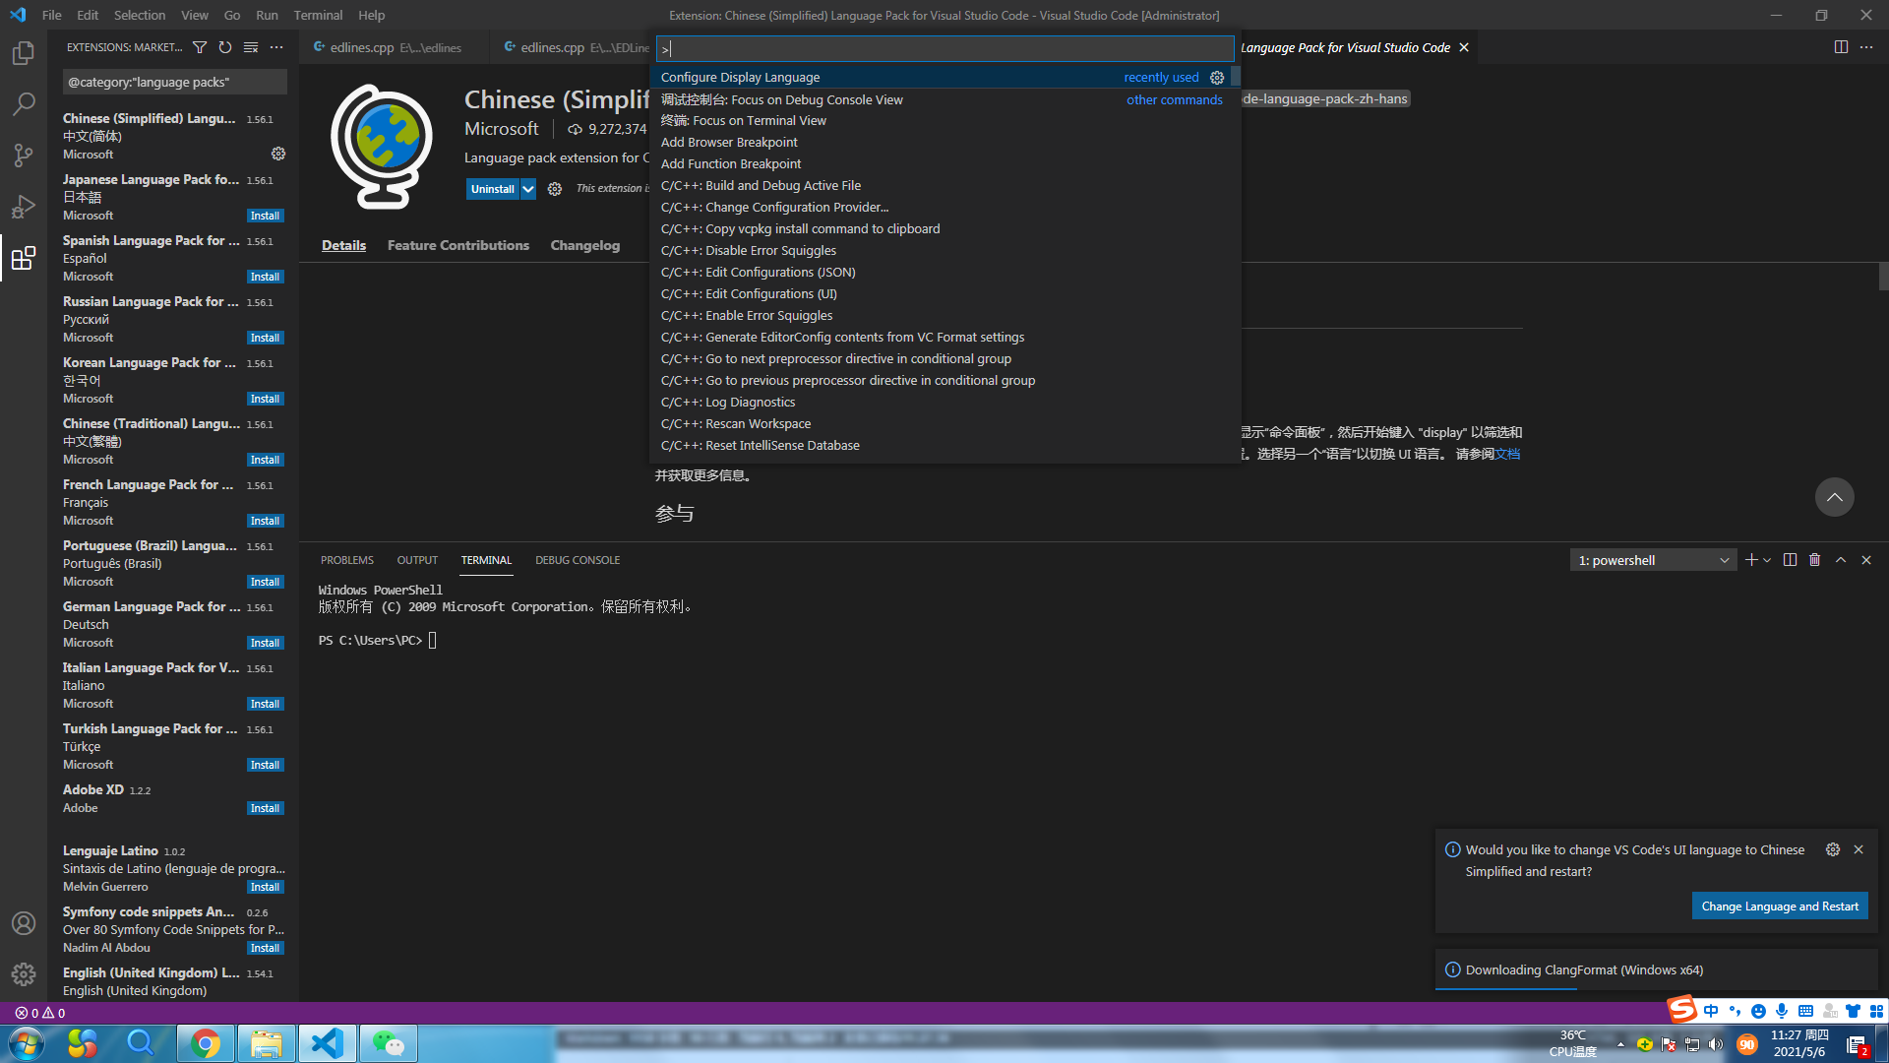Screen dimensions: 1889x1063
Task: Open the Extensions view icon
Action: pos(24,258)
